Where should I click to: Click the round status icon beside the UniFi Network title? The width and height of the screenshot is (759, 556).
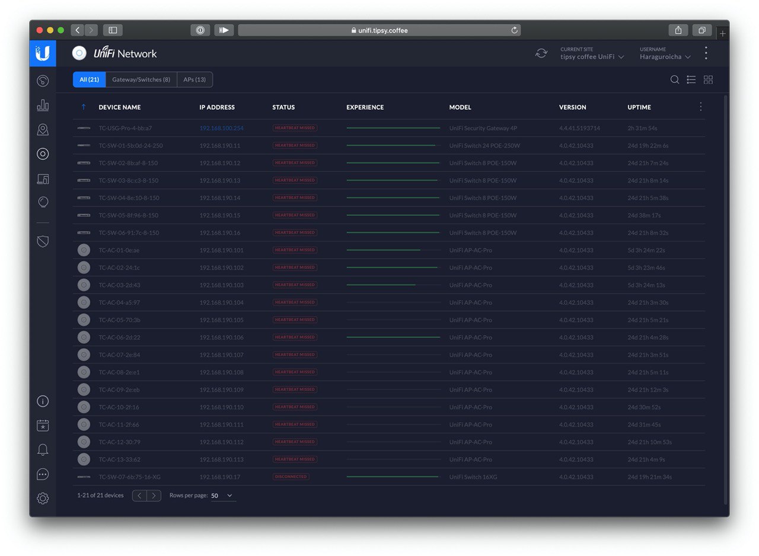79,53
